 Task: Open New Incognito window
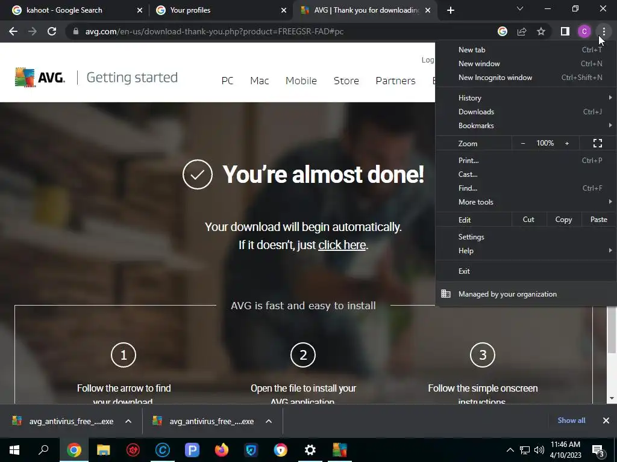tap(525, 78)
